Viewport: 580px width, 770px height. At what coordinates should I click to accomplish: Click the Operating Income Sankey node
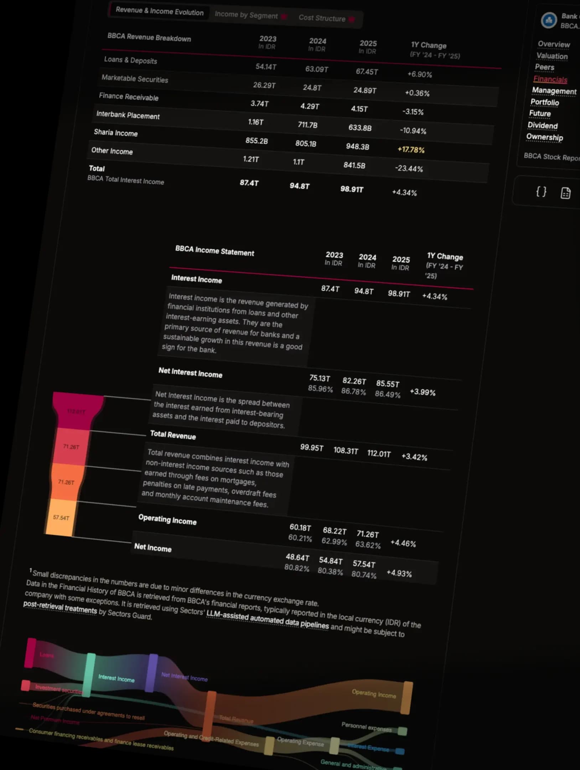pyautogui.click(x=406, y=698)
